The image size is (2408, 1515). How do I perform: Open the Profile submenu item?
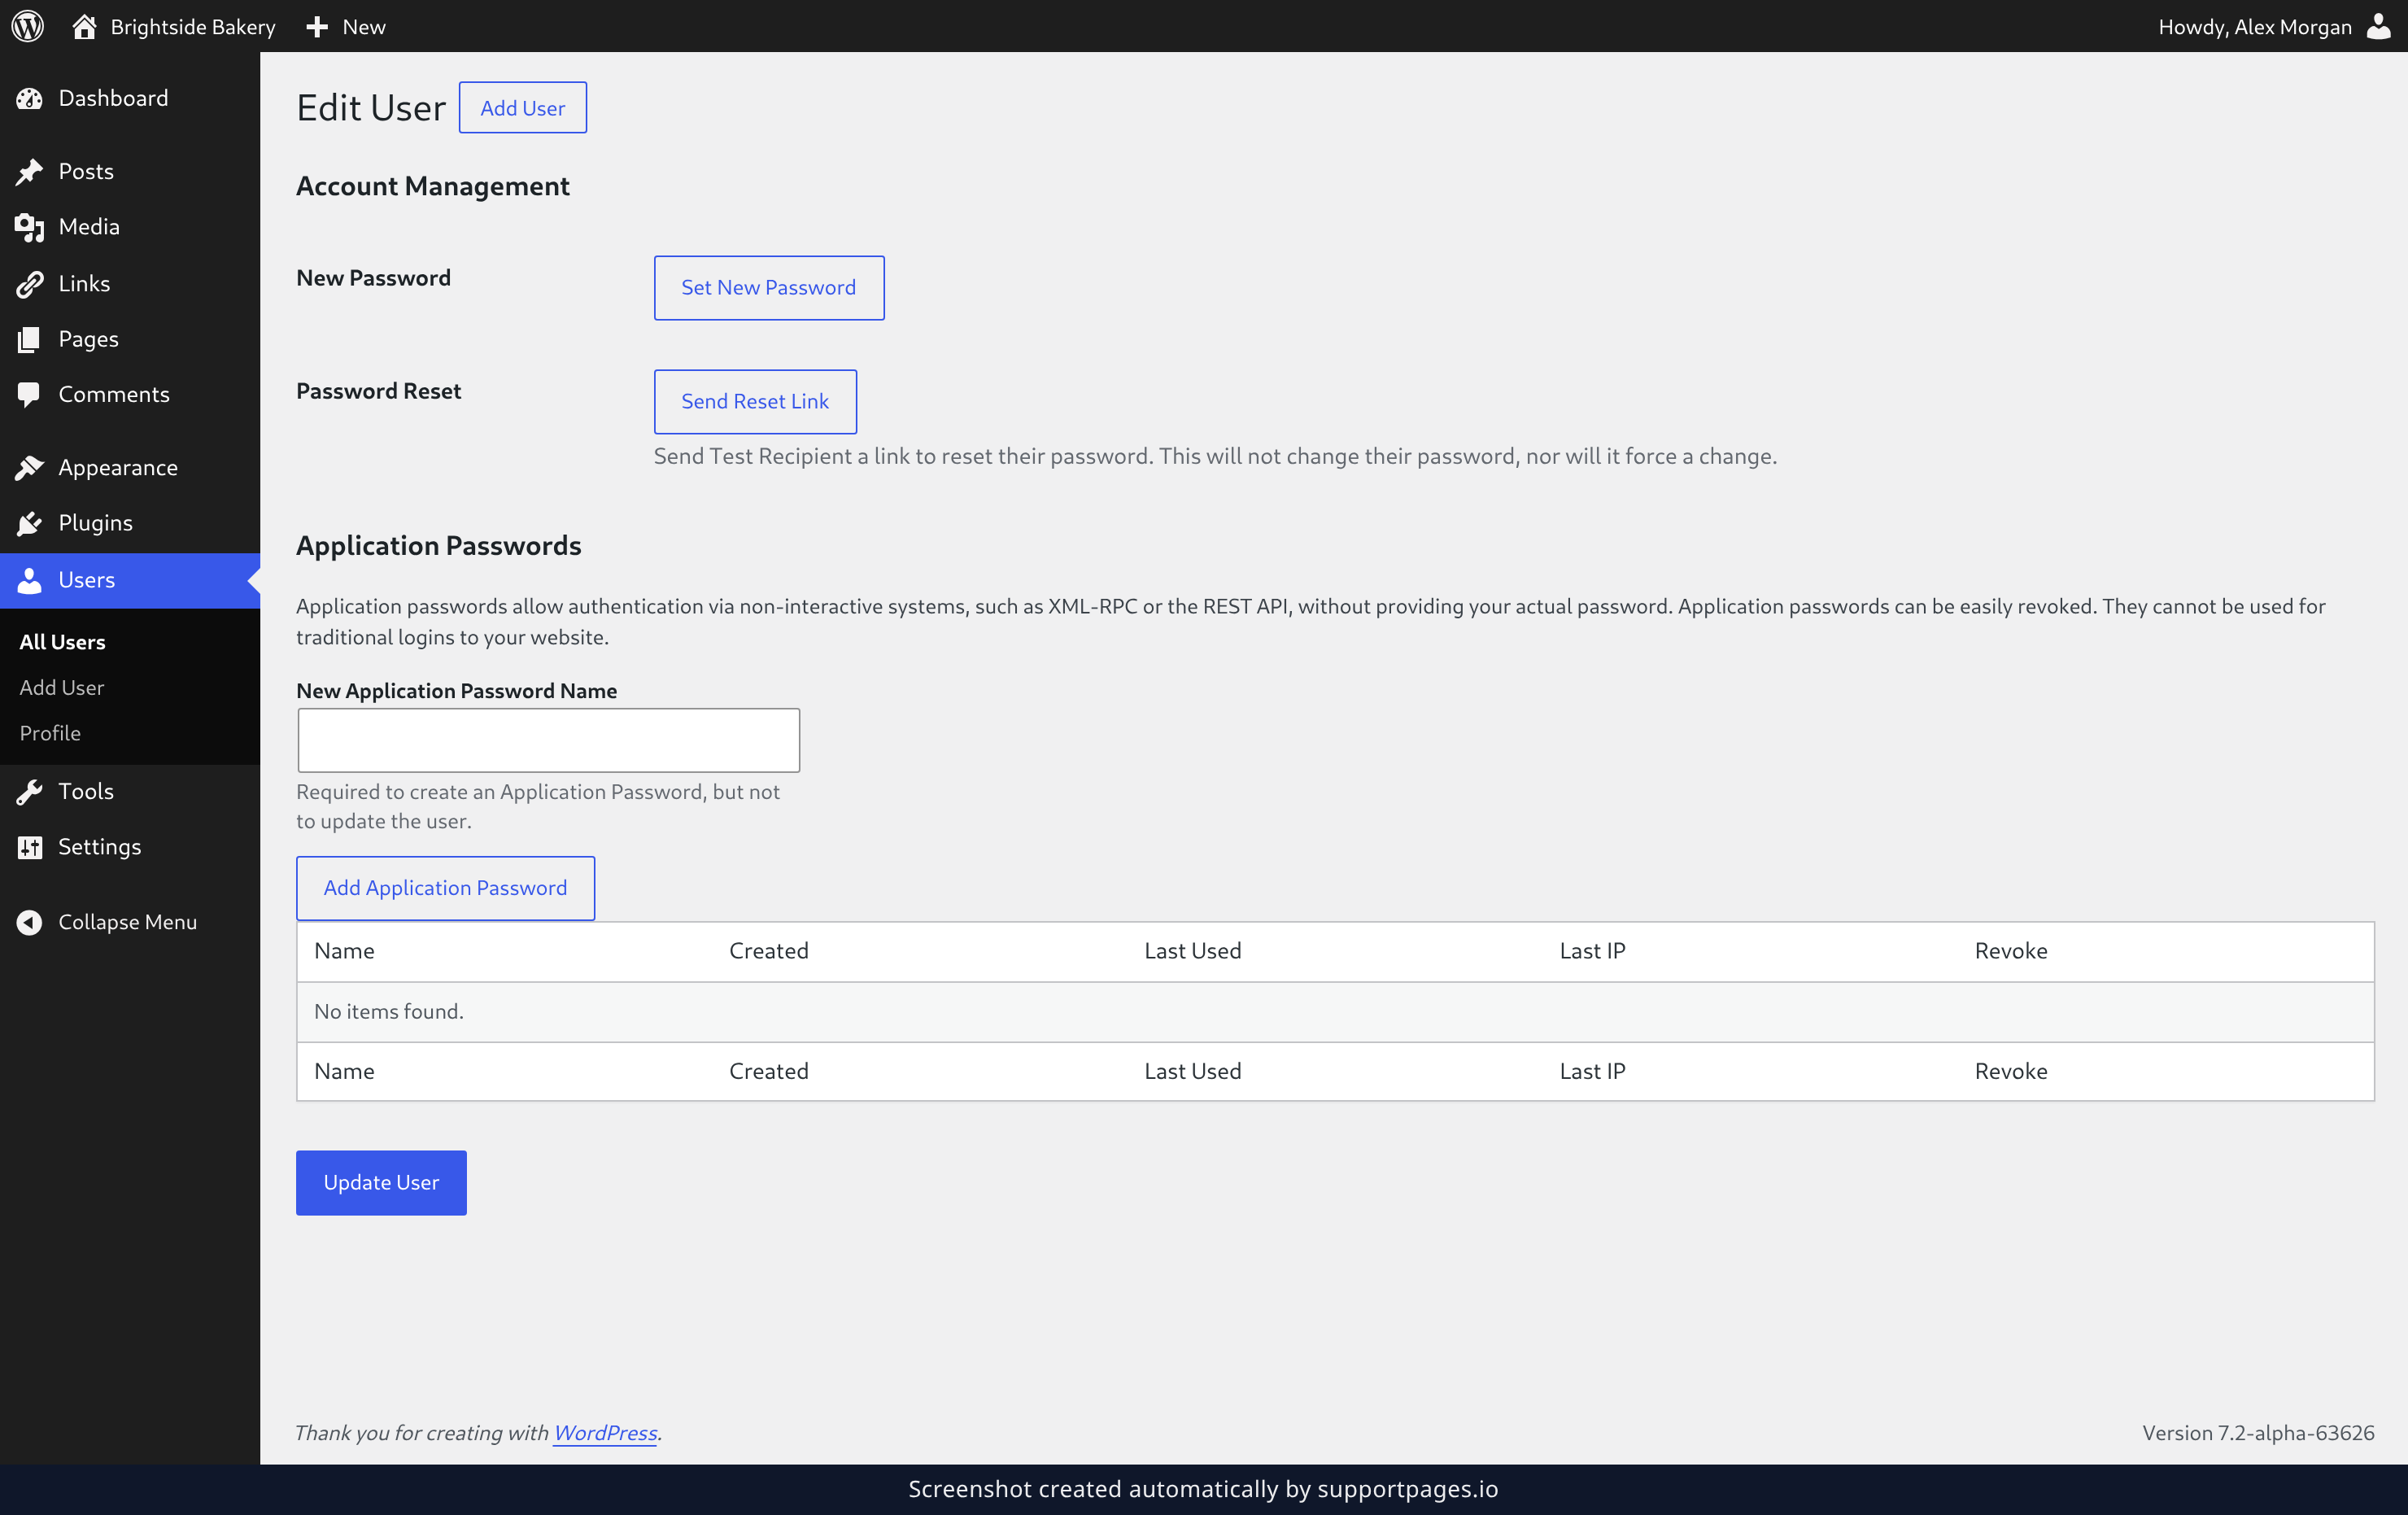pos(50,733)
